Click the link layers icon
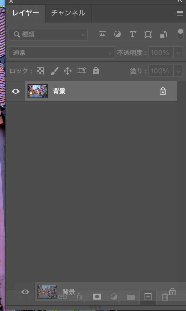The height and width of the screenshot is (311, 186). pyautogui.click(x=62, y=297)
